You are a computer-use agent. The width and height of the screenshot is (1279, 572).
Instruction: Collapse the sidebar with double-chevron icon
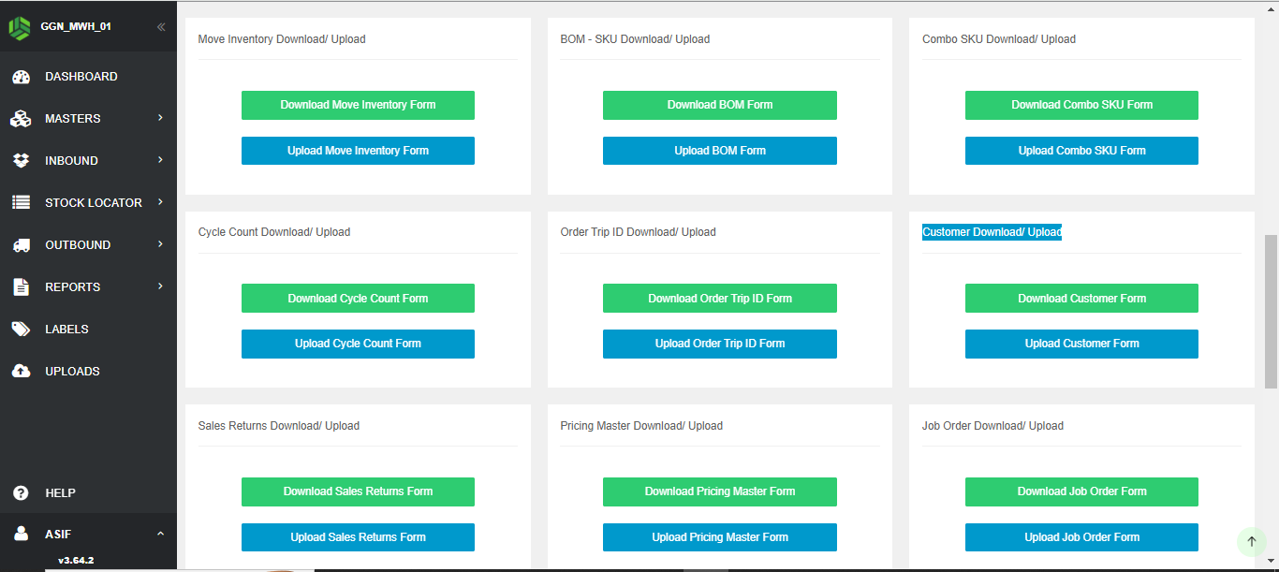click(x=161, y=27)
